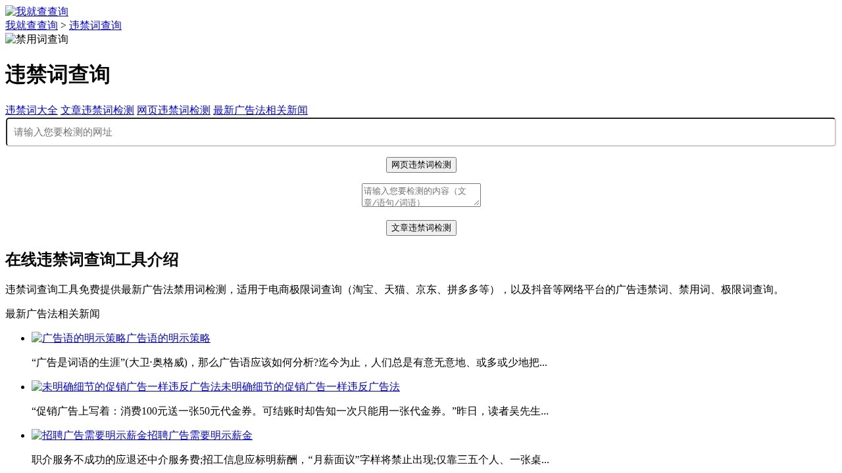Screen dimensions: 842x473
Task: Focus the URL input field for detection
Action: tap(421, 132)
